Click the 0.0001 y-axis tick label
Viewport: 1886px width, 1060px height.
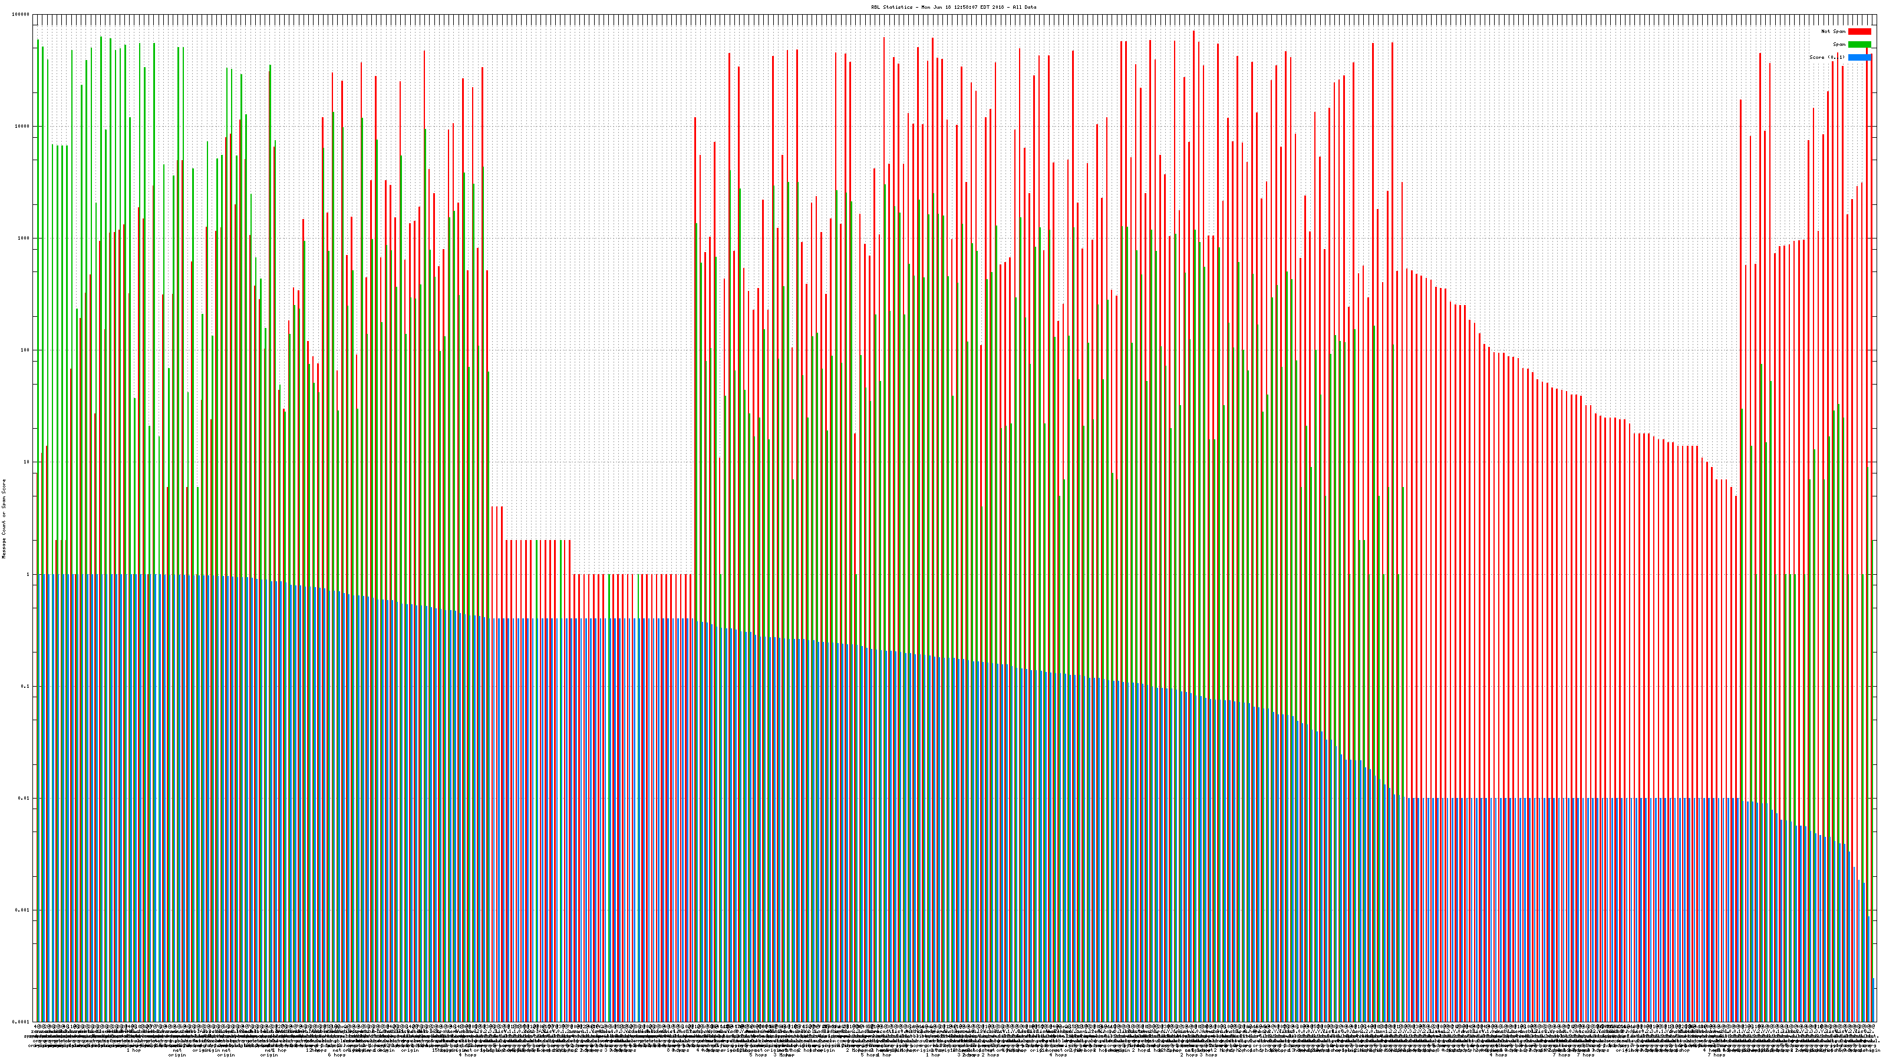pyautogui.click(x=22, y=1022)
